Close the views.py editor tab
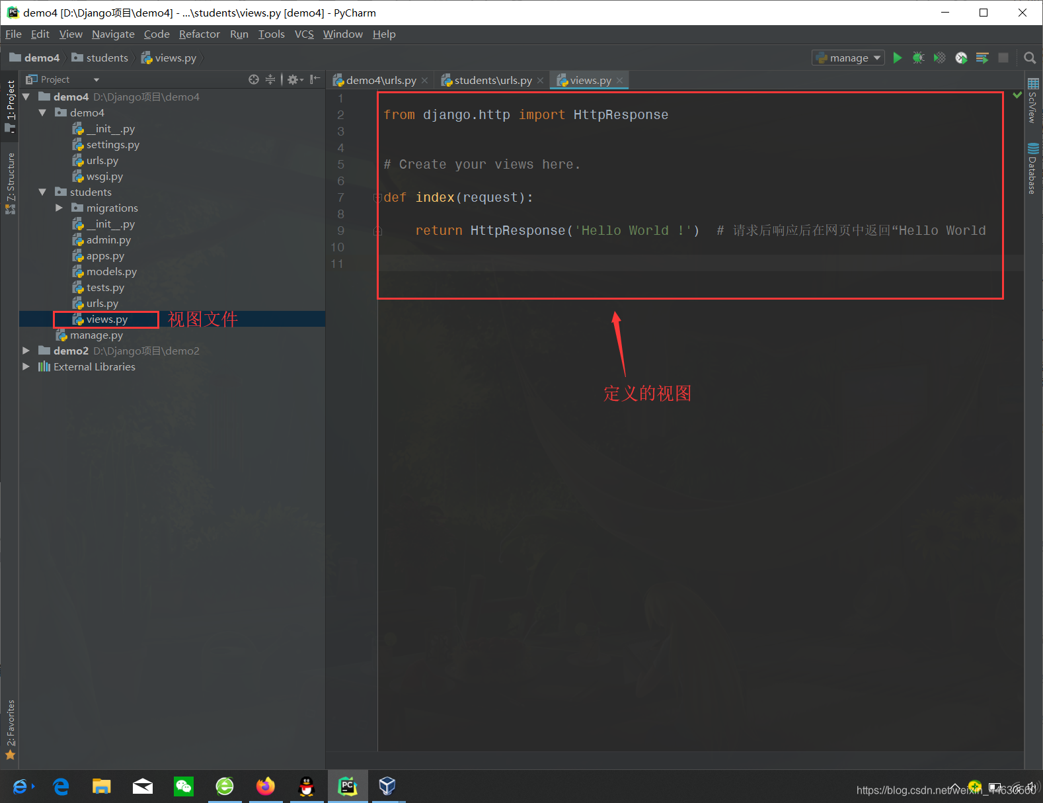 pyautogui.click(x=619, y=80)
